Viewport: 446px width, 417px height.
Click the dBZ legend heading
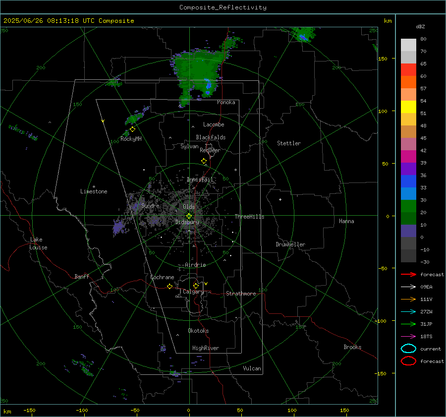tap(420, 26)
